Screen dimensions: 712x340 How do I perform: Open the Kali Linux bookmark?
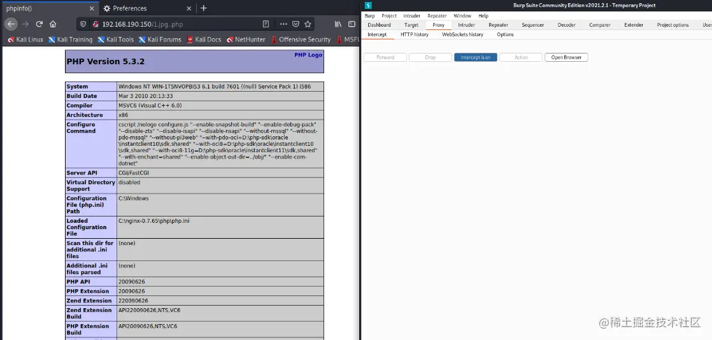[25, 39]
